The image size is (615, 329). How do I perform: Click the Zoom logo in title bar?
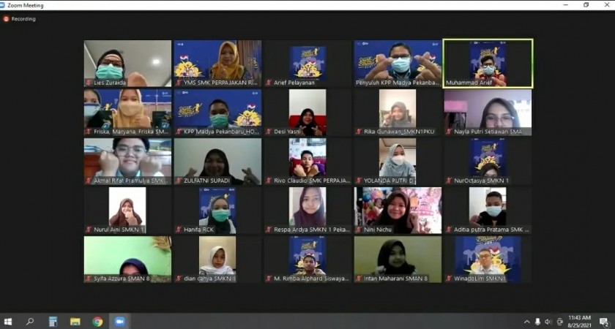(x=3, y=5)
